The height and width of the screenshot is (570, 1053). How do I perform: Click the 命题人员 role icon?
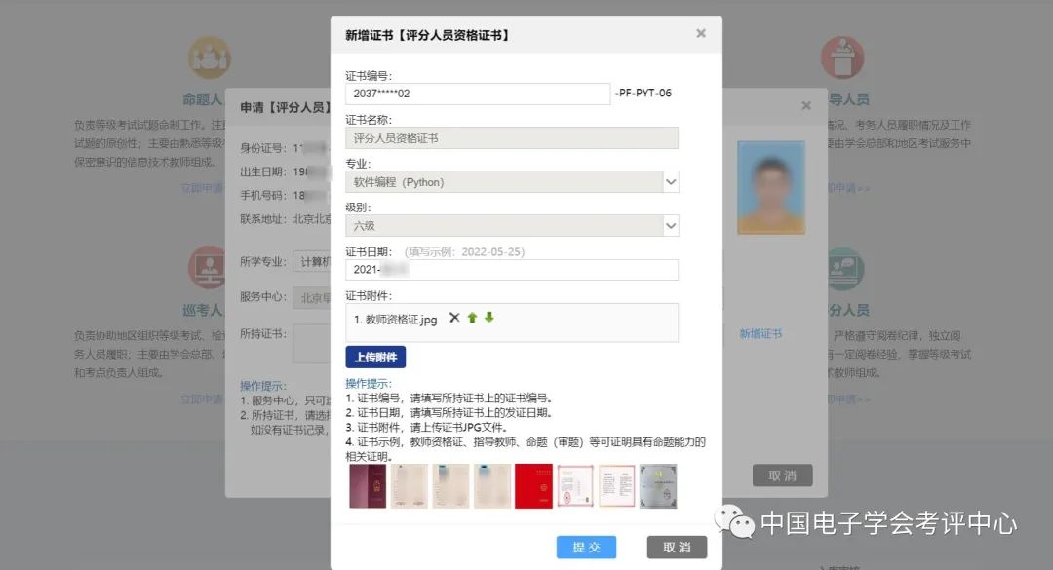click(x=209, y=57)
